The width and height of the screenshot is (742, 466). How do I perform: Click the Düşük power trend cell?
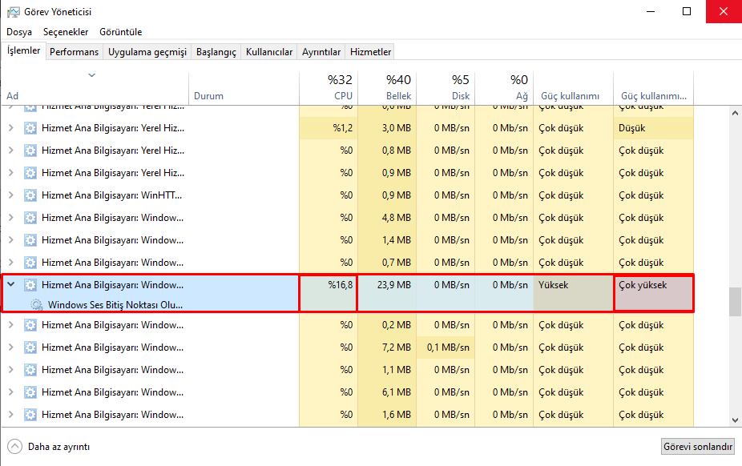pyautogui.click(x=654, y=128)
